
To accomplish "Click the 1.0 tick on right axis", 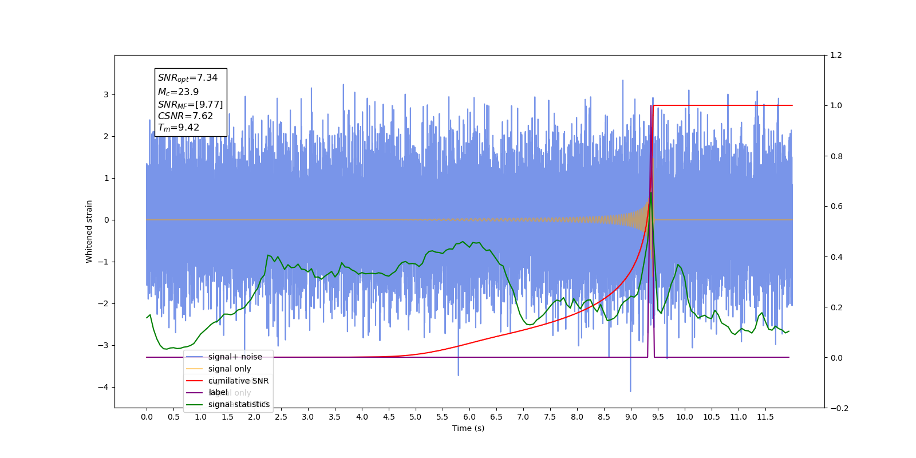I will [836, 106].
